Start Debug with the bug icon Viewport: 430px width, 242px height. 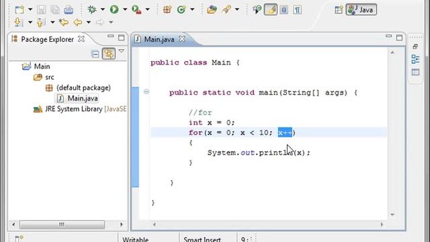[x=92, y=9]
